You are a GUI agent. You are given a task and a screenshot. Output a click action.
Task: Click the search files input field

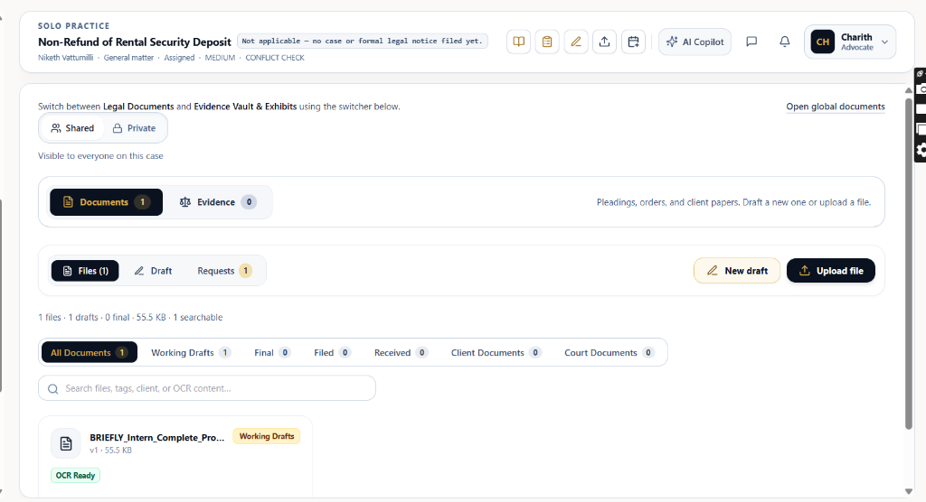point(207,388)
